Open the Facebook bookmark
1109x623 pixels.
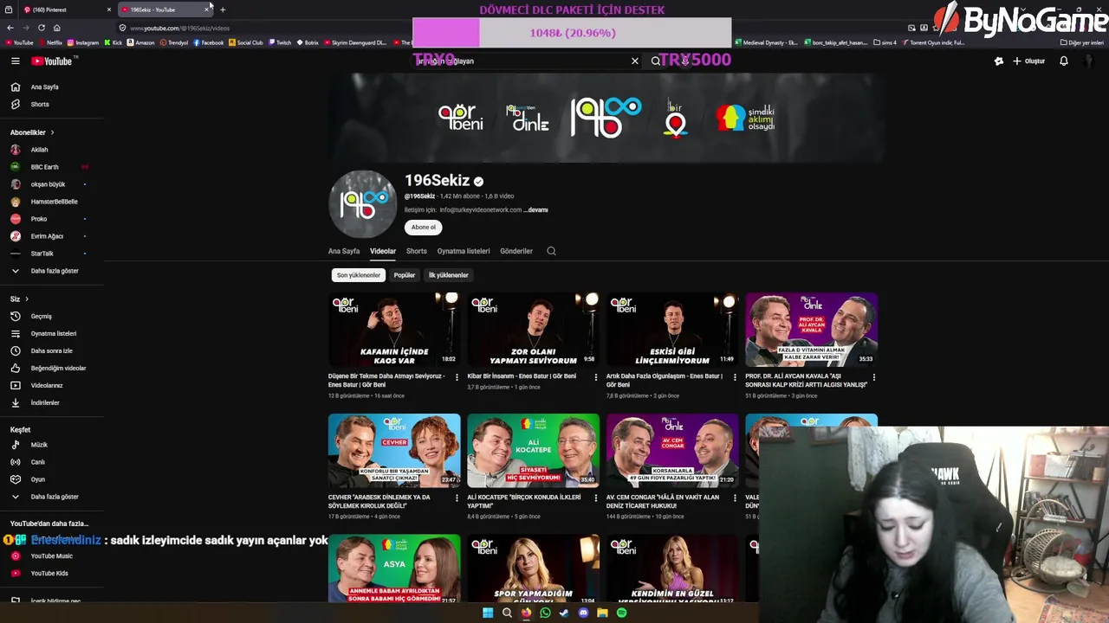[209, 42]
